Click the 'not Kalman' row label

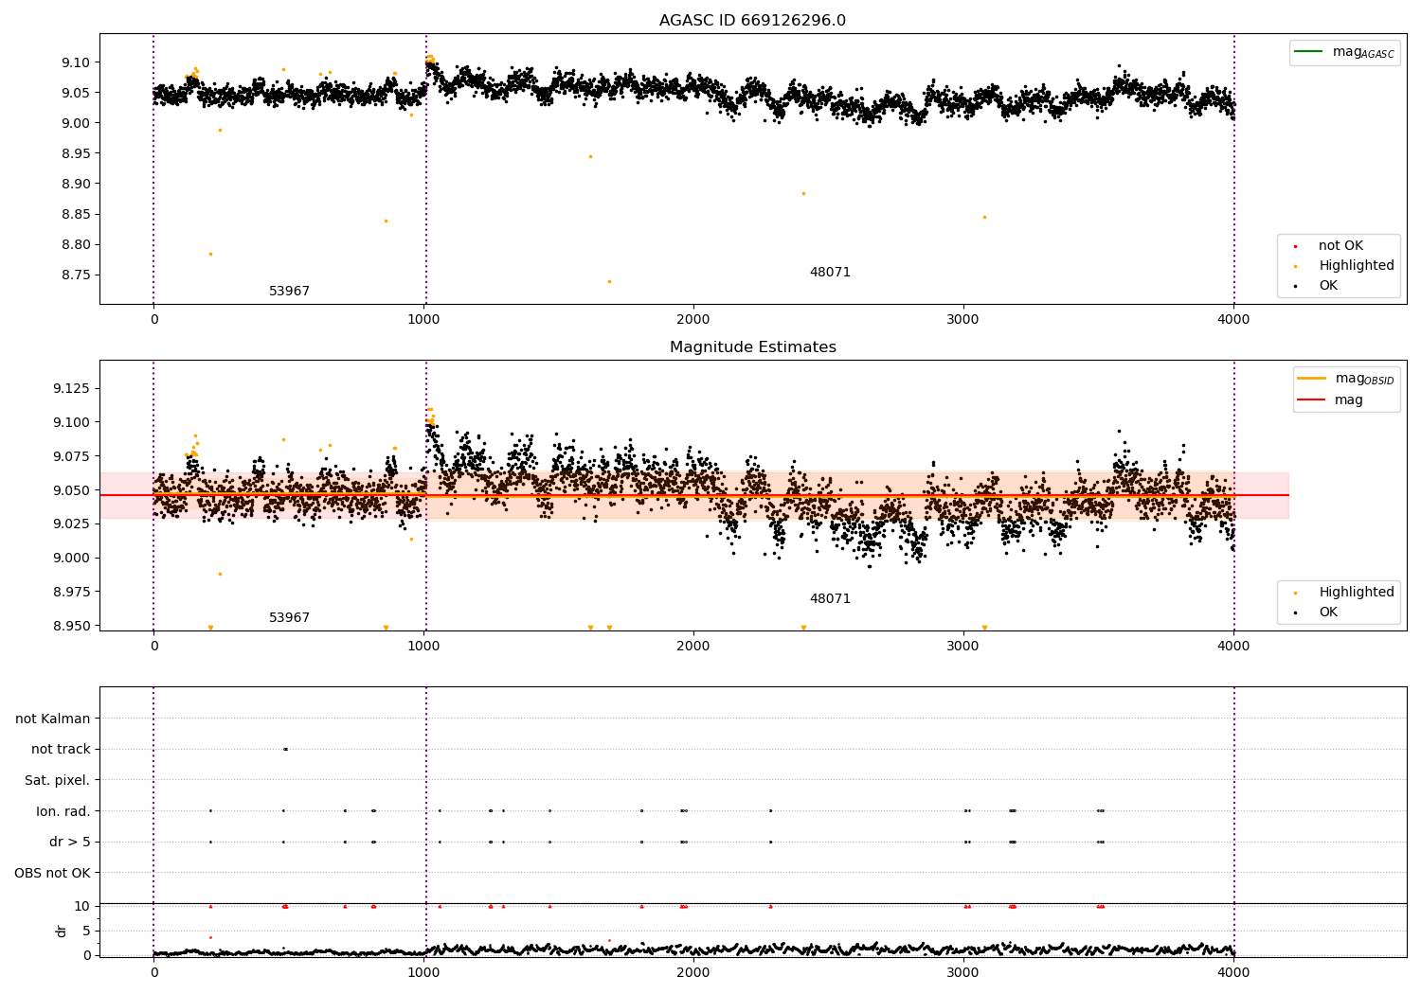[x=53, y=719]
